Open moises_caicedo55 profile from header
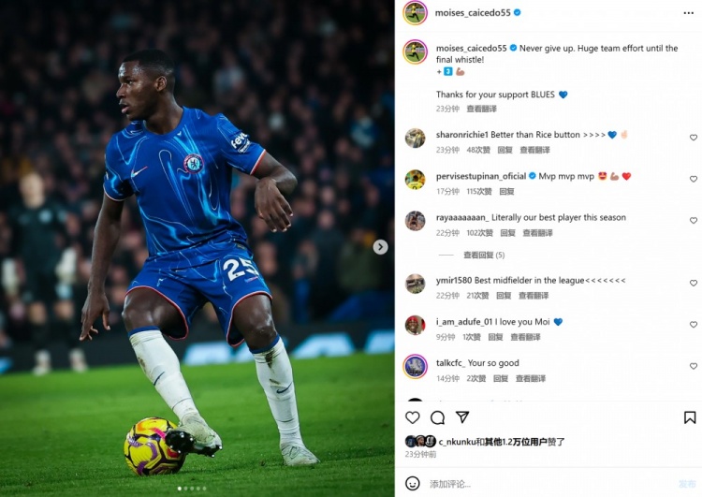This screenshot has height=497, width=702. pos(473,13)
